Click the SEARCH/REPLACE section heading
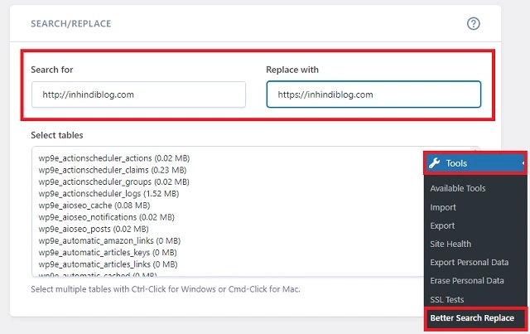This screenshot has height=334, width=530. (71, 24)
